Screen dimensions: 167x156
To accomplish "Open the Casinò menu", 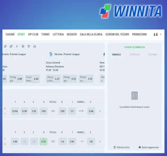I will click(x=10, y=34).
